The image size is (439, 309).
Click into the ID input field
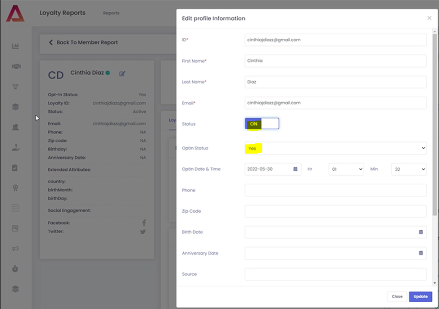pyautogui.click(x=335, y=40)
